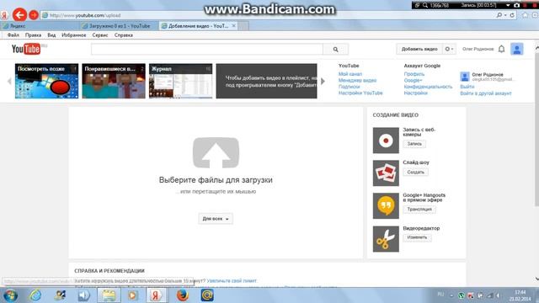This screenshot has height=303, width=539.
Task: Click the YouTube search magnifier button
Action: 335,50
